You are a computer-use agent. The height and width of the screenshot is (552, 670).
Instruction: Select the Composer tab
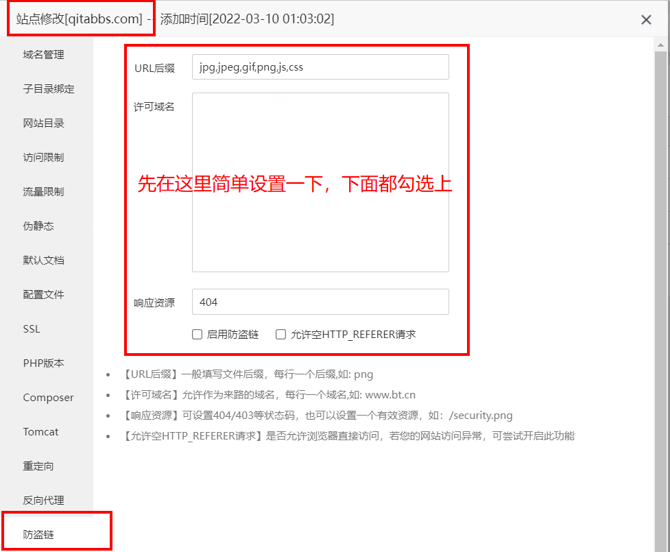point(48,398)
